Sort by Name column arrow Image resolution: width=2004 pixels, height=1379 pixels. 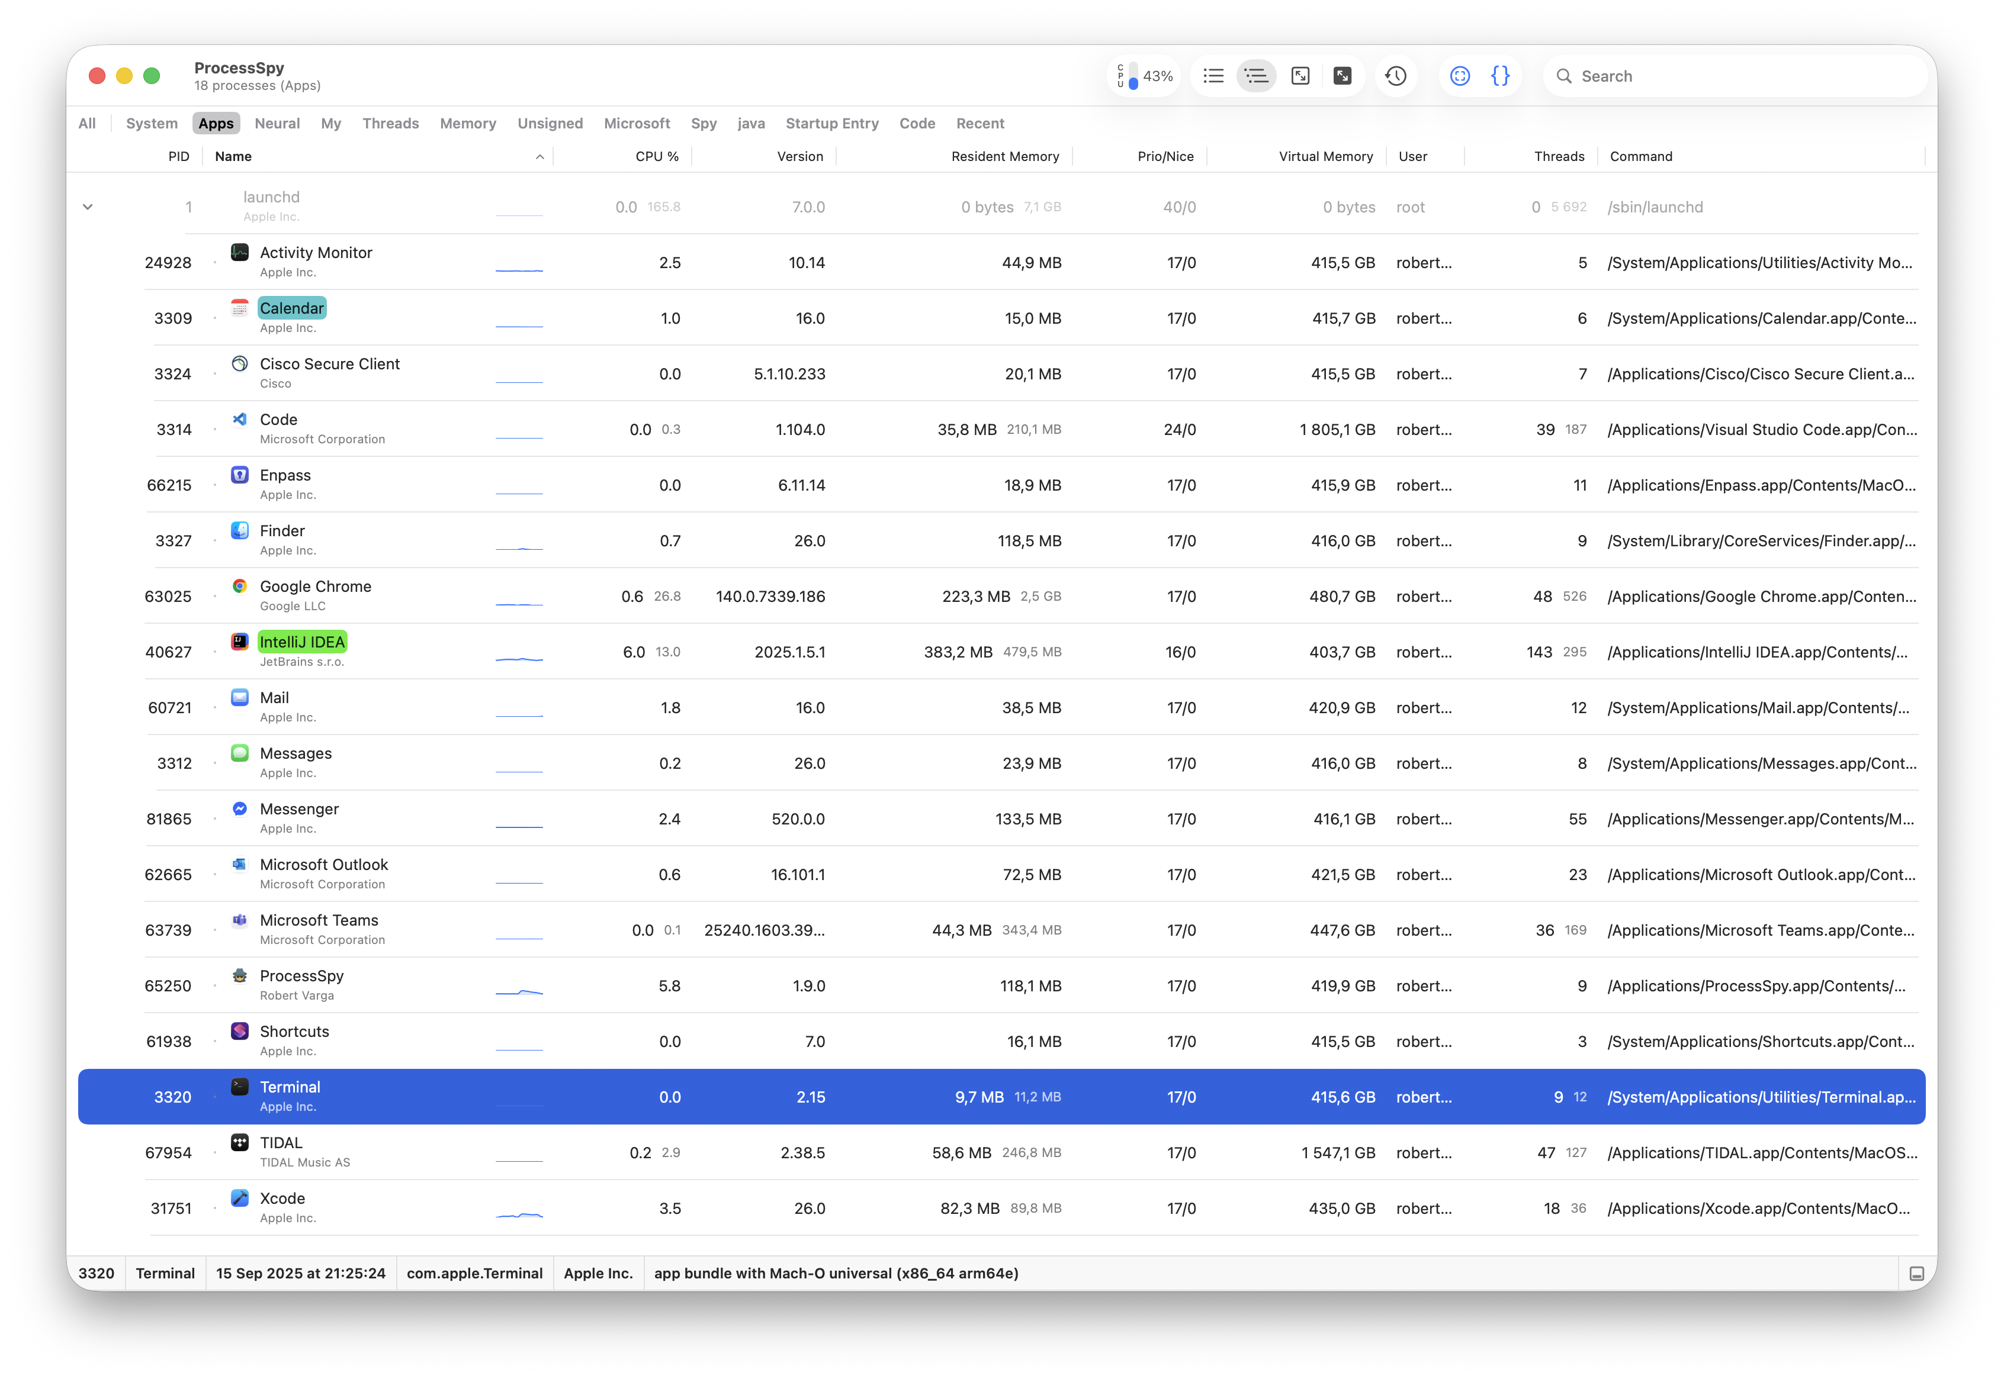click(539, 156)
